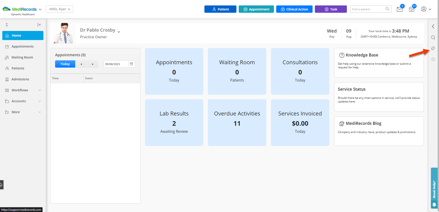The width and height of the screenshot is (439, 212).
Task: Open the chat bubble icon in right rail
Action: 433,37
